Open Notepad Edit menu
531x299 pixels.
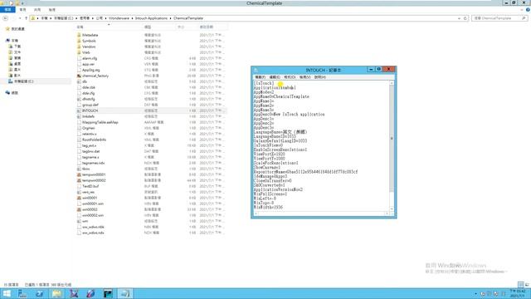coord(275,77)
